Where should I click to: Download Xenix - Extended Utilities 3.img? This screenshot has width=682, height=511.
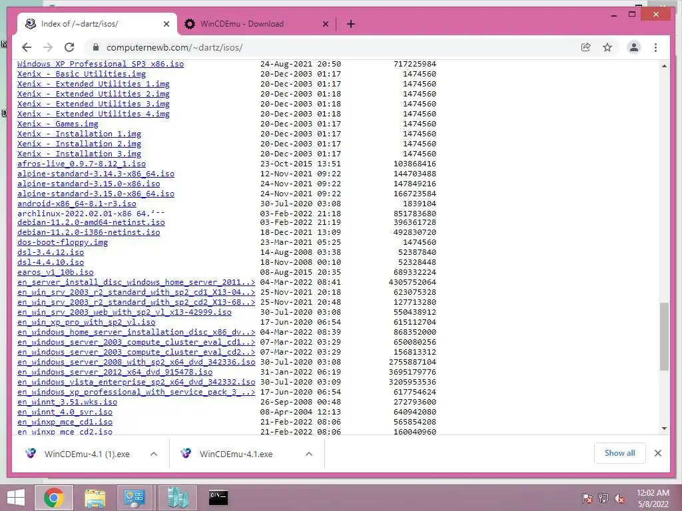[93, 104]
